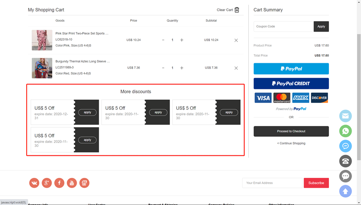Apply the coupon expiring 2020-12-31
This screenshot has width=361, height=205.
87,112
